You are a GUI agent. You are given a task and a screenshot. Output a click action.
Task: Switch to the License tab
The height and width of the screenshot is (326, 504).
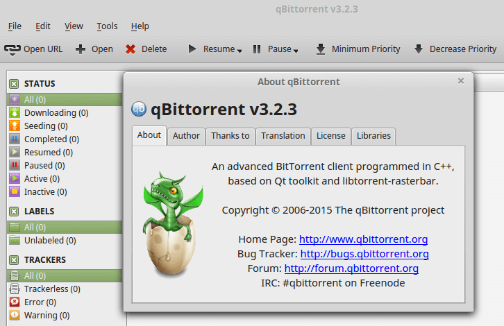point(330,136)
